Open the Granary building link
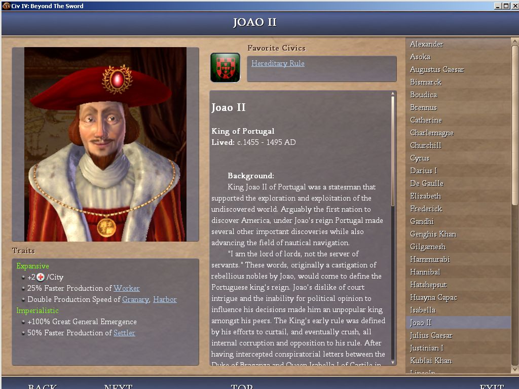This screenshot has width=519, height=389. pyautogui.click(x=136, y=299)
